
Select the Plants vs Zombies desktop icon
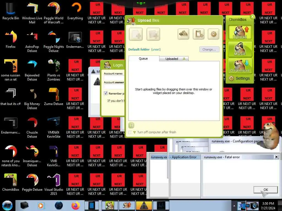pos(54,70)
